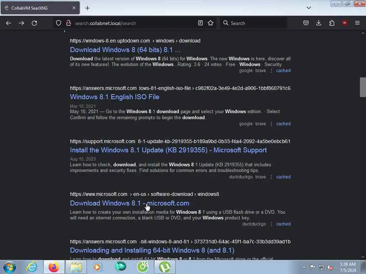366x274 pixels.
Task: Open the media player taskbar icon
Action: (98, 267)
